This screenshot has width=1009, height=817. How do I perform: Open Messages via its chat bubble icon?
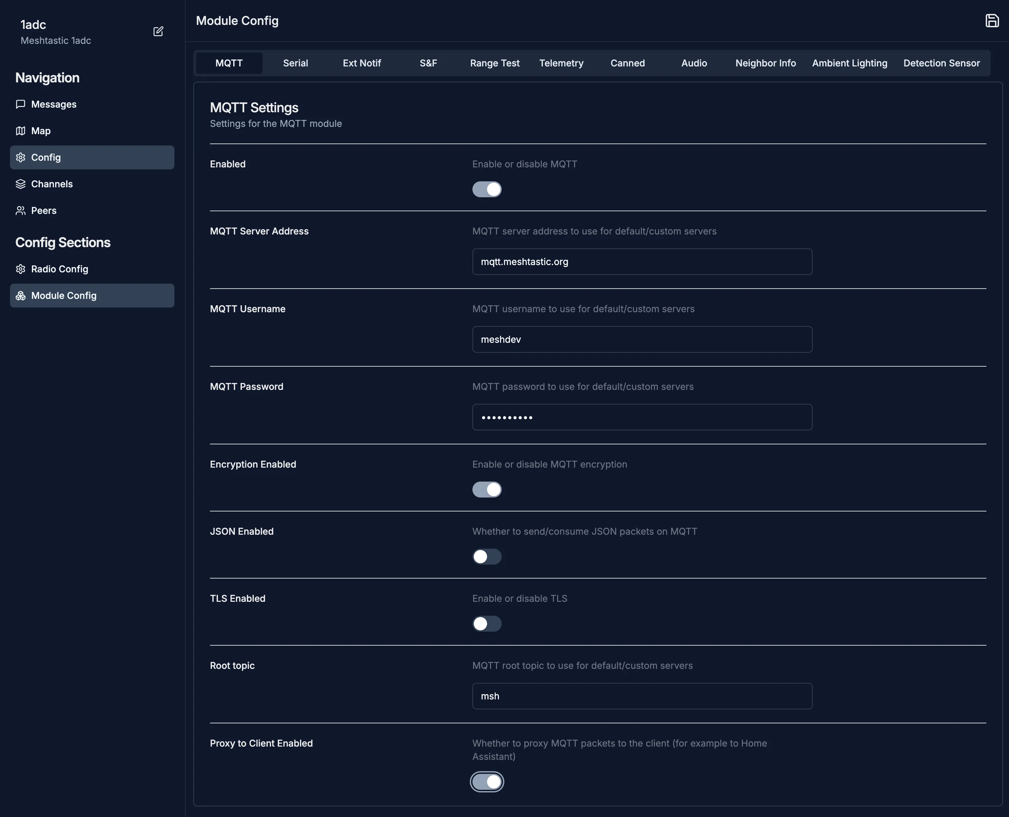pos(20,104)
